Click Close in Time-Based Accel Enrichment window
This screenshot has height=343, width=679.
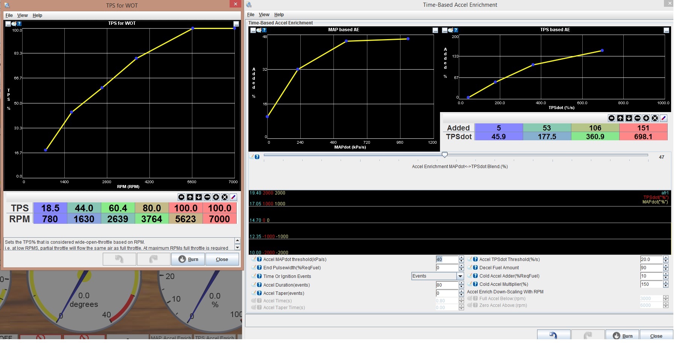656,336
